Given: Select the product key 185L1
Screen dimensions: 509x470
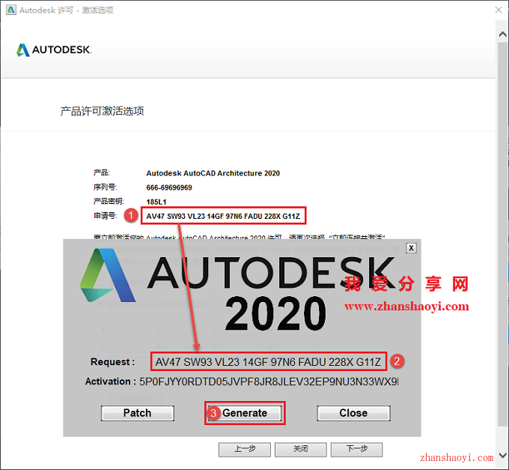Looking at the screenshot, I should click(156, 202).
